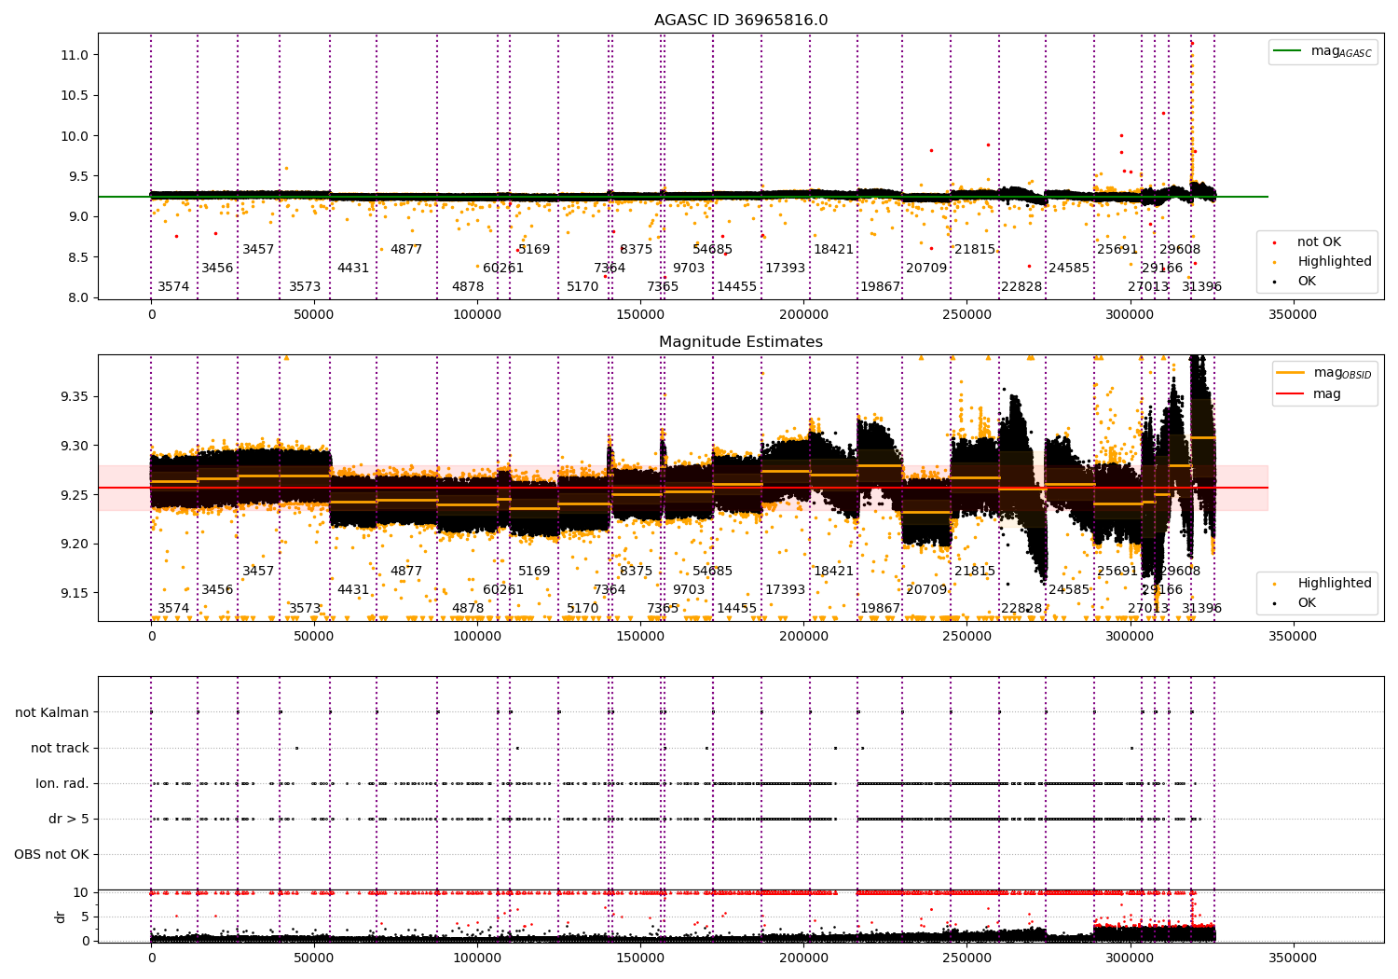Viewport: 1398px width, 979px height.
Task: Click the AGASC ID 36965816.0 plot title
Action: coord(741,21)
